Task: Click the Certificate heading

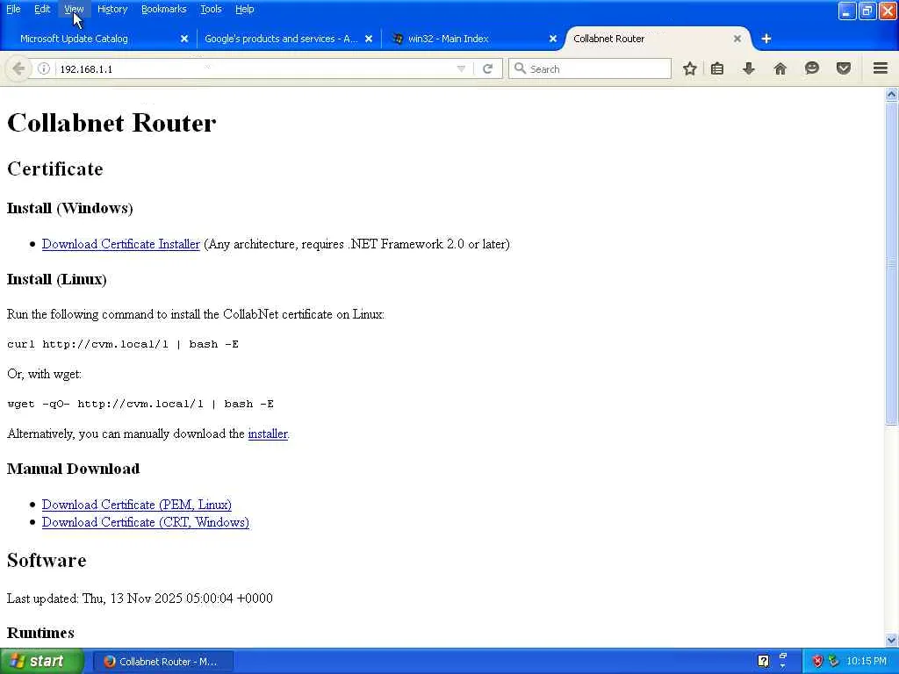Action: click(x=55, y=169)
